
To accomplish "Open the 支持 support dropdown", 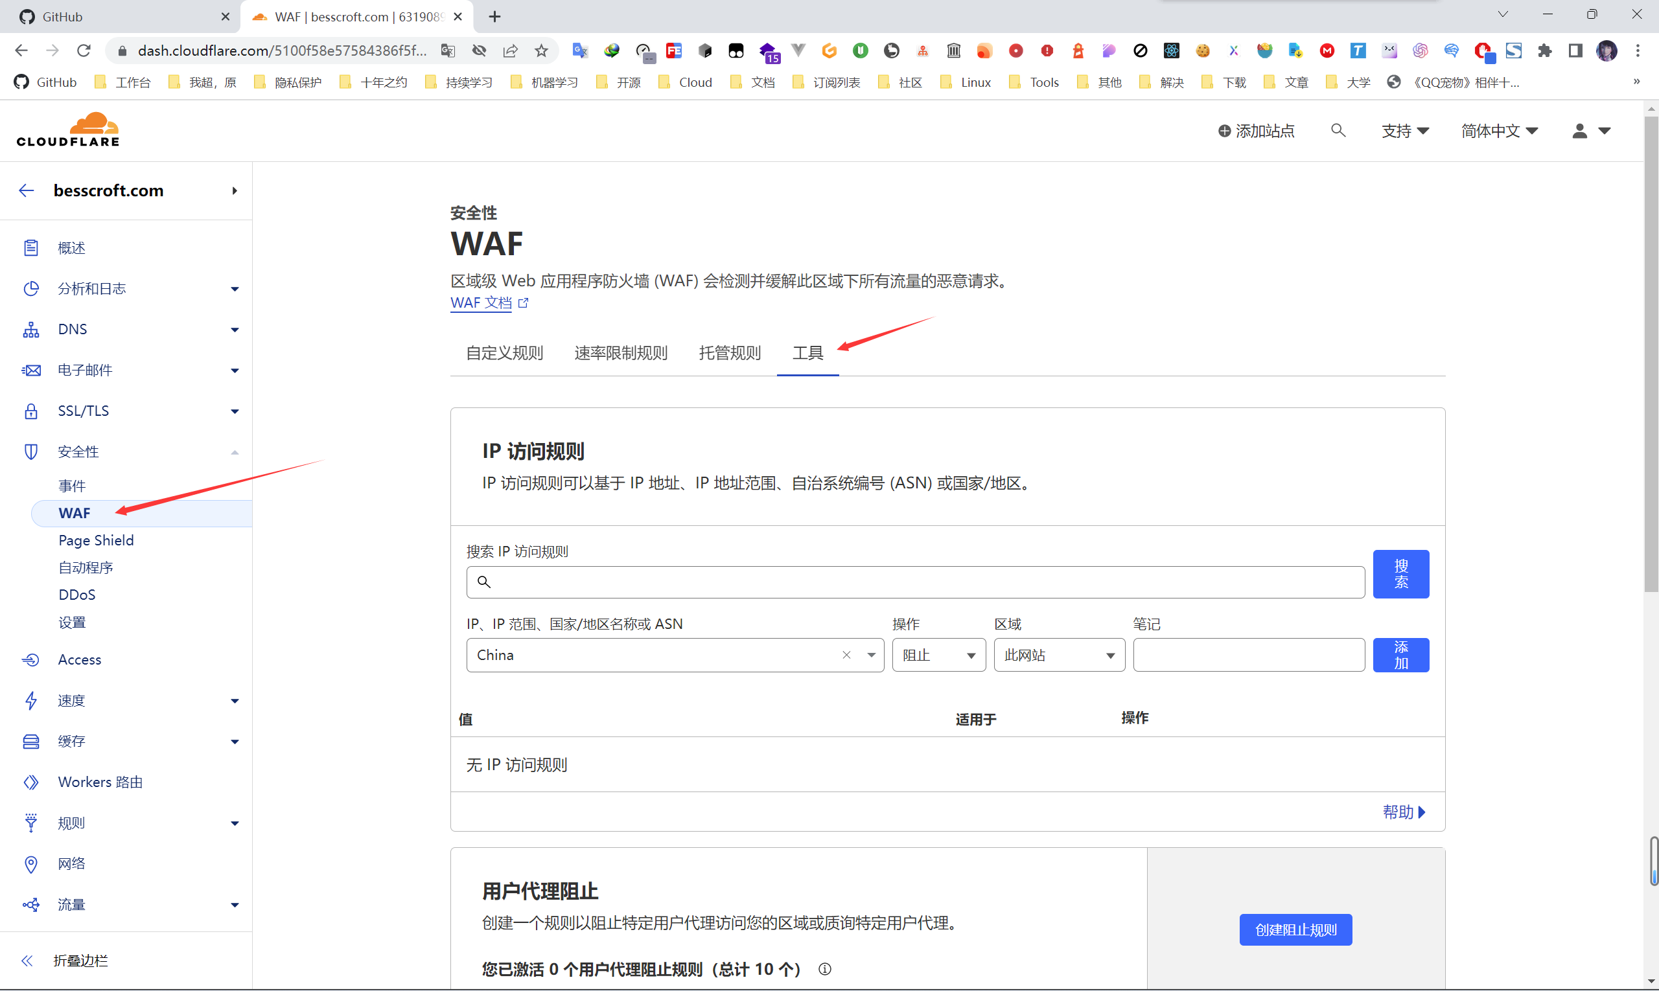I will (1405, 131).
